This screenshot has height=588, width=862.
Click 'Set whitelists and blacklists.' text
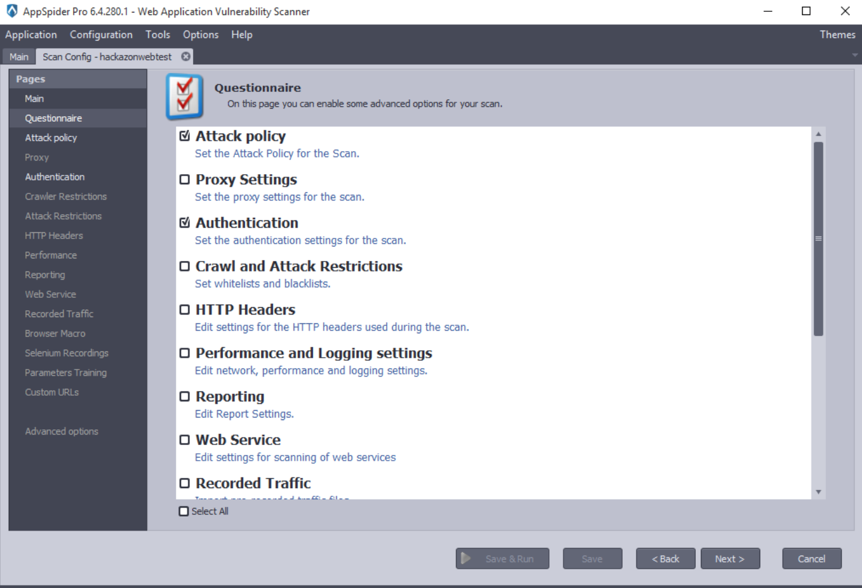click(263, 284)
